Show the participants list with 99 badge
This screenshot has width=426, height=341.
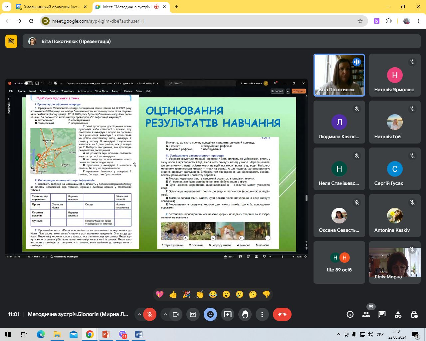pos(366,314)
